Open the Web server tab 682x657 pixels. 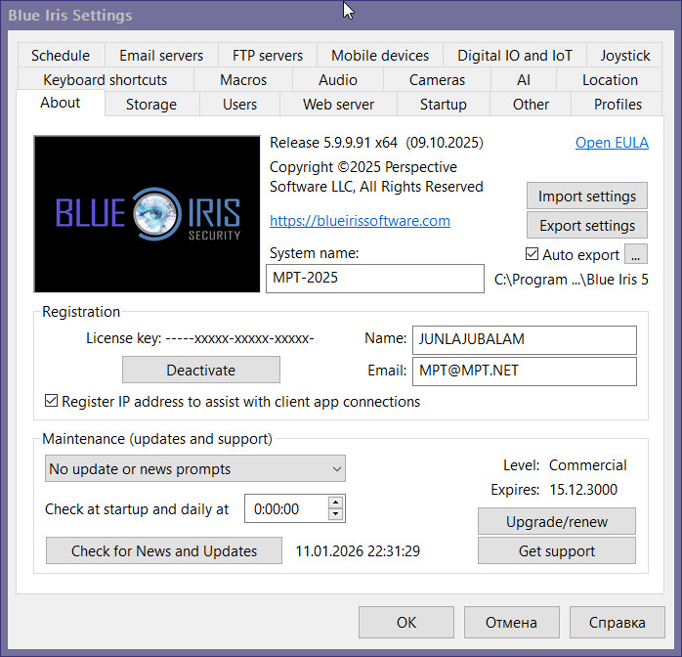338,105
